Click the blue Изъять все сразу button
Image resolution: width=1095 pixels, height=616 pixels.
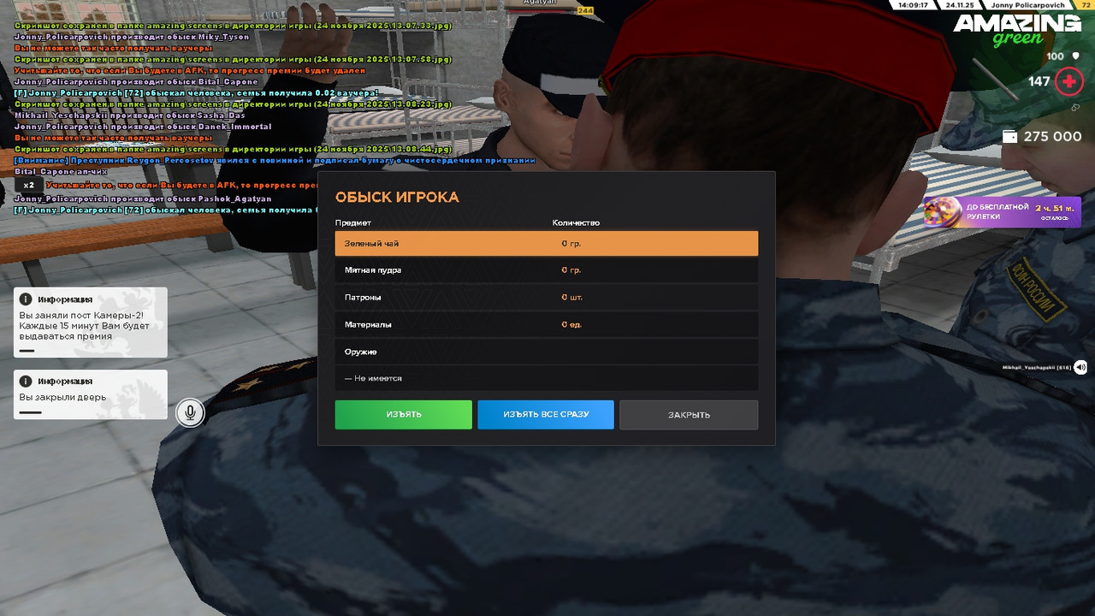pyautogui.click(x=546, y=414)
